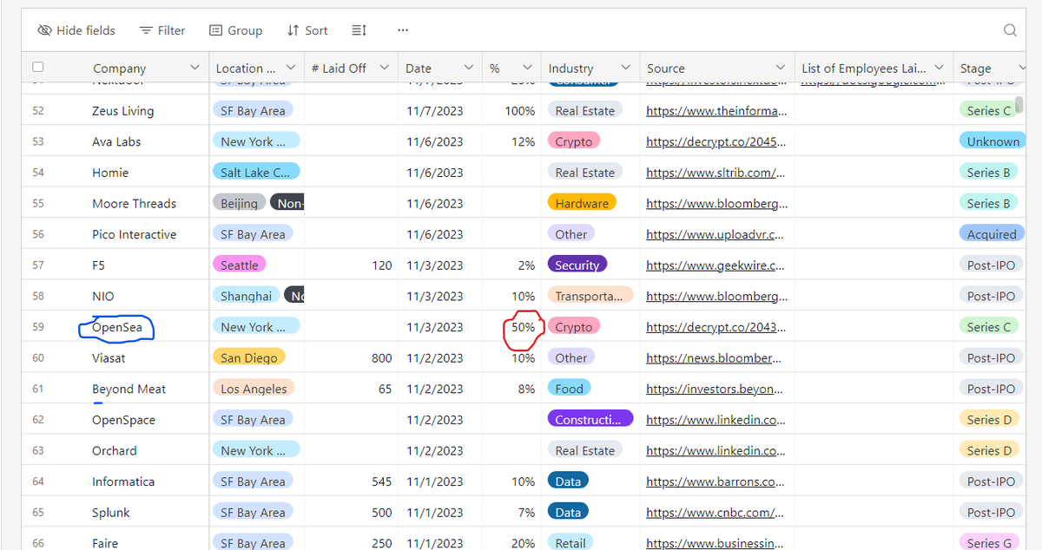Expand the Industry column dropdown
Image resolution: width=1042 pixels, height=550 pixels.
[625, 68]
